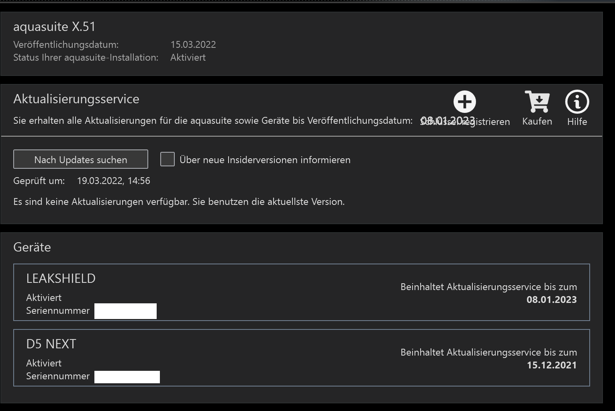Viewport: 615px width, 411px height.
Task: Click the Nach Updates suchen button
Action: click(81, 159)
